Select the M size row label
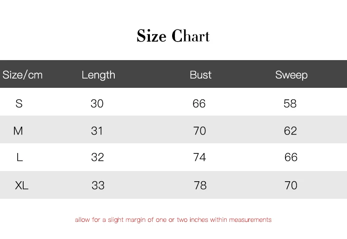Viewport: 347px width, 239px height. tap(18, 131)
